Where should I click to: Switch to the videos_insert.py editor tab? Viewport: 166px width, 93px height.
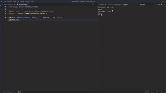(23, 4)
